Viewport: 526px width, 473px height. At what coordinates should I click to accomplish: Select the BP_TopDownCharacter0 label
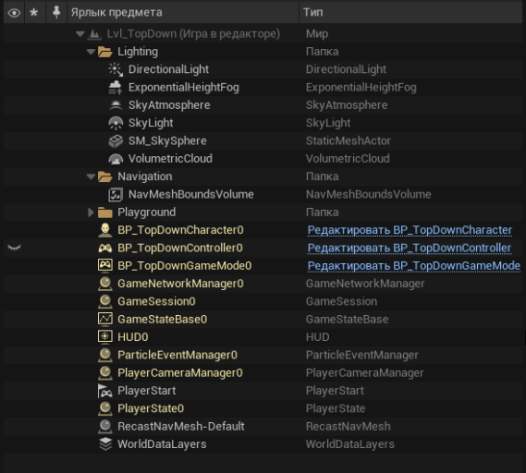[180, 230]
